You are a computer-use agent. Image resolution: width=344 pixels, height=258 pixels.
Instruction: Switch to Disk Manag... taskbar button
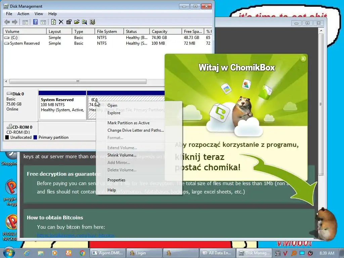coord(254,253)
